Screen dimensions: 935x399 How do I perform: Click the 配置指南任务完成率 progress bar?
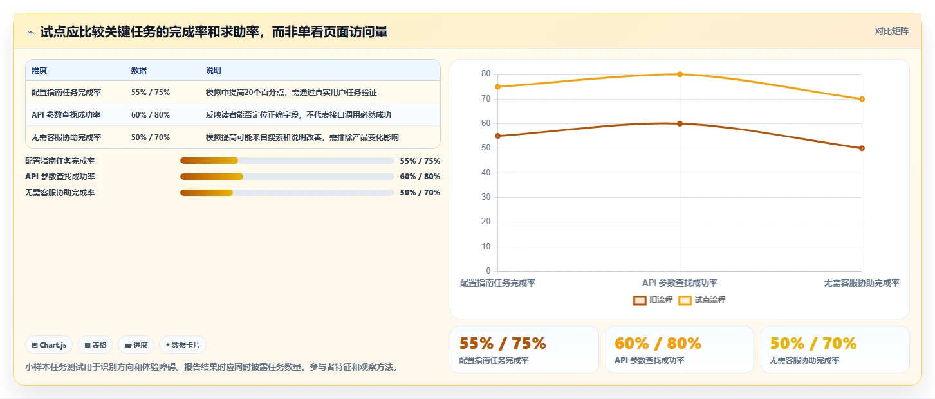coord(287,161)
